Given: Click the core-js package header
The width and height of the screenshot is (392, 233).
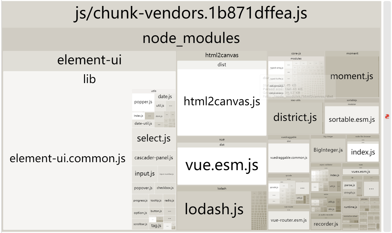Looking at the screenshot, I should coord(296,53).
